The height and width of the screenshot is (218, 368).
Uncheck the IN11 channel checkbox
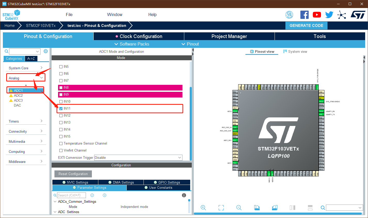(x=61, y=109)
